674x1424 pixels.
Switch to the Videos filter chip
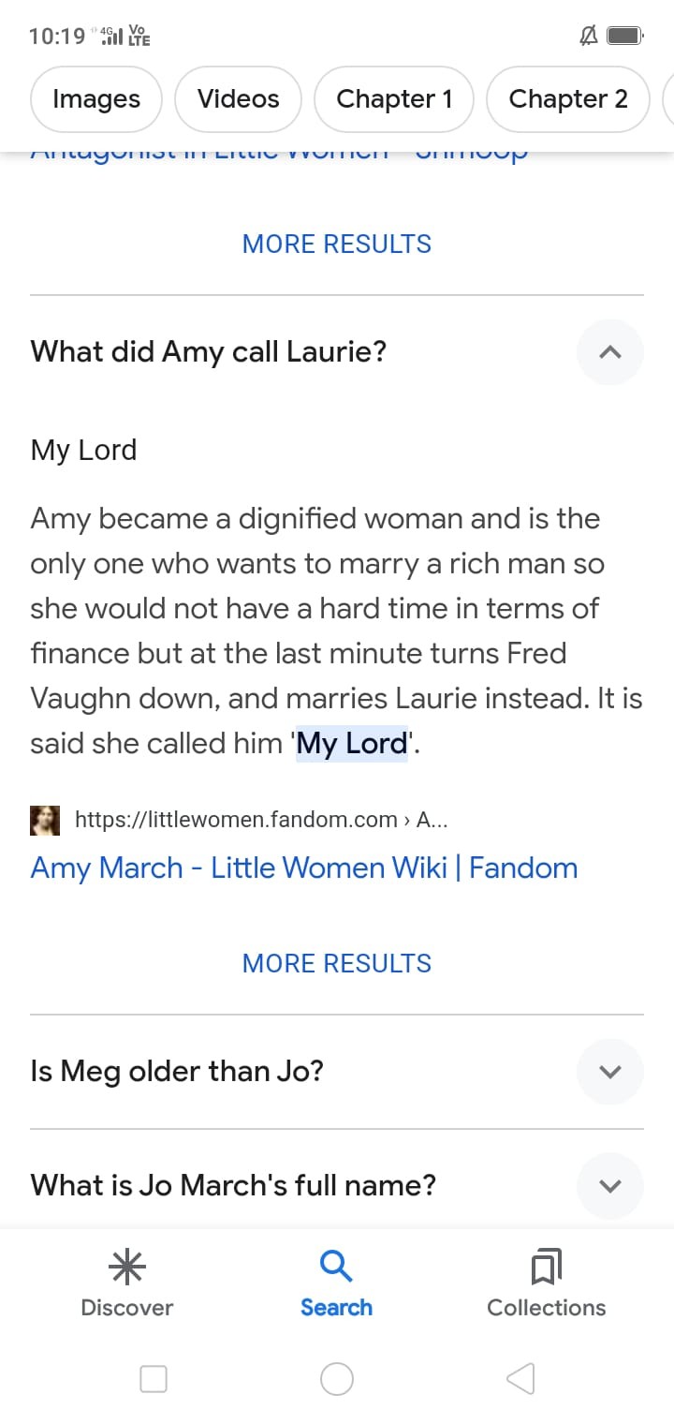239,99
